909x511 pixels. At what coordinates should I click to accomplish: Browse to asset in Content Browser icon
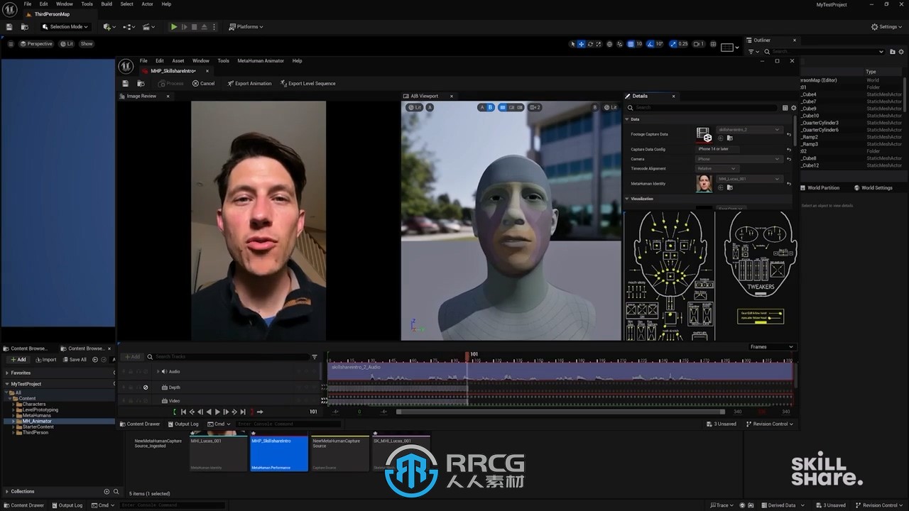[x=142, y=84]
